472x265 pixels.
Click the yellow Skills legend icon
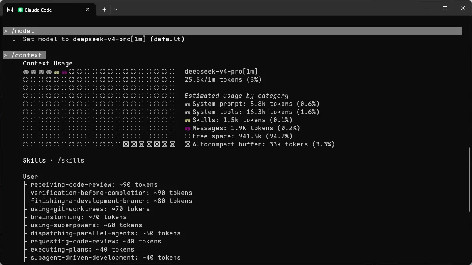[x=188, y=121]
